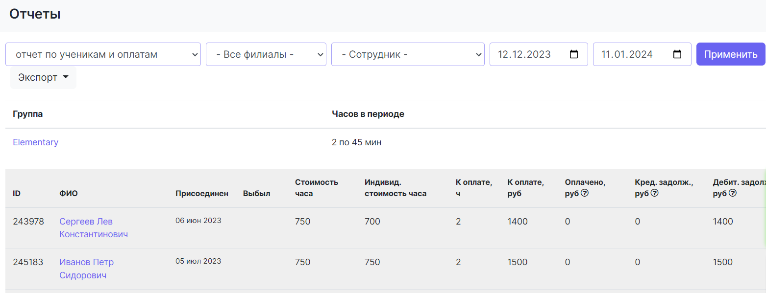The height and width of the screenshot is (293, 766).
Task: Open the Сотрудник selector
Action: 408,54
